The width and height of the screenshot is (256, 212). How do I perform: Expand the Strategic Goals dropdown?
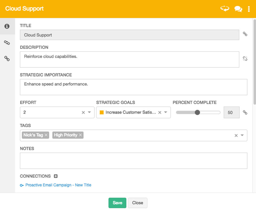point(166,113)
